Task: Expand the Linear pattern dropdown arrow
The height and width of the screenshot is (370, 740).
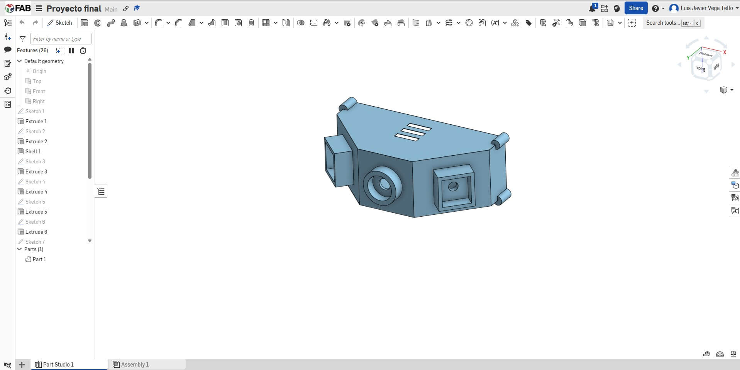Action: [275, 23]
